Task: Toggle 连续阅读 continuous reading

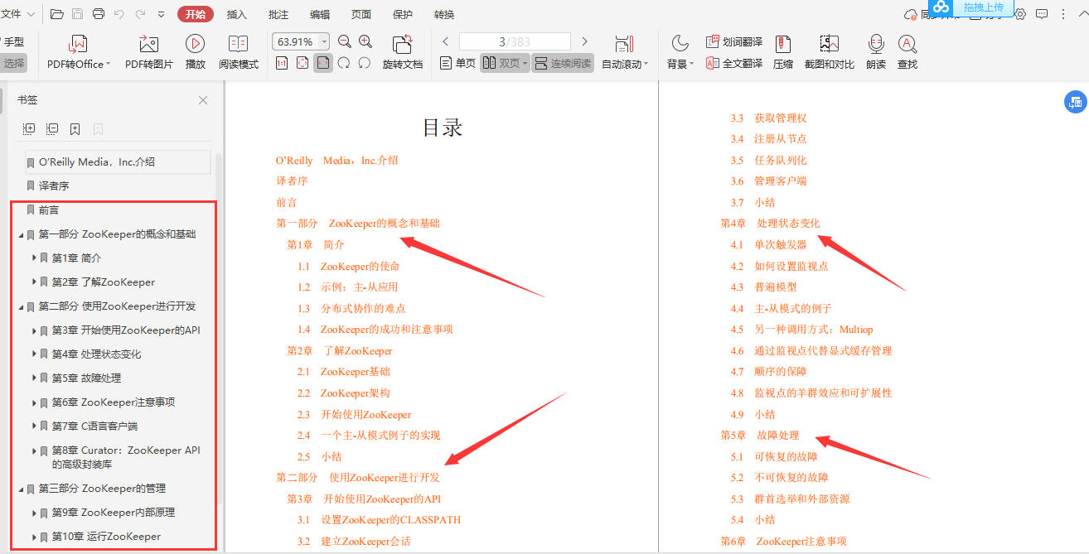Action: 563,63
